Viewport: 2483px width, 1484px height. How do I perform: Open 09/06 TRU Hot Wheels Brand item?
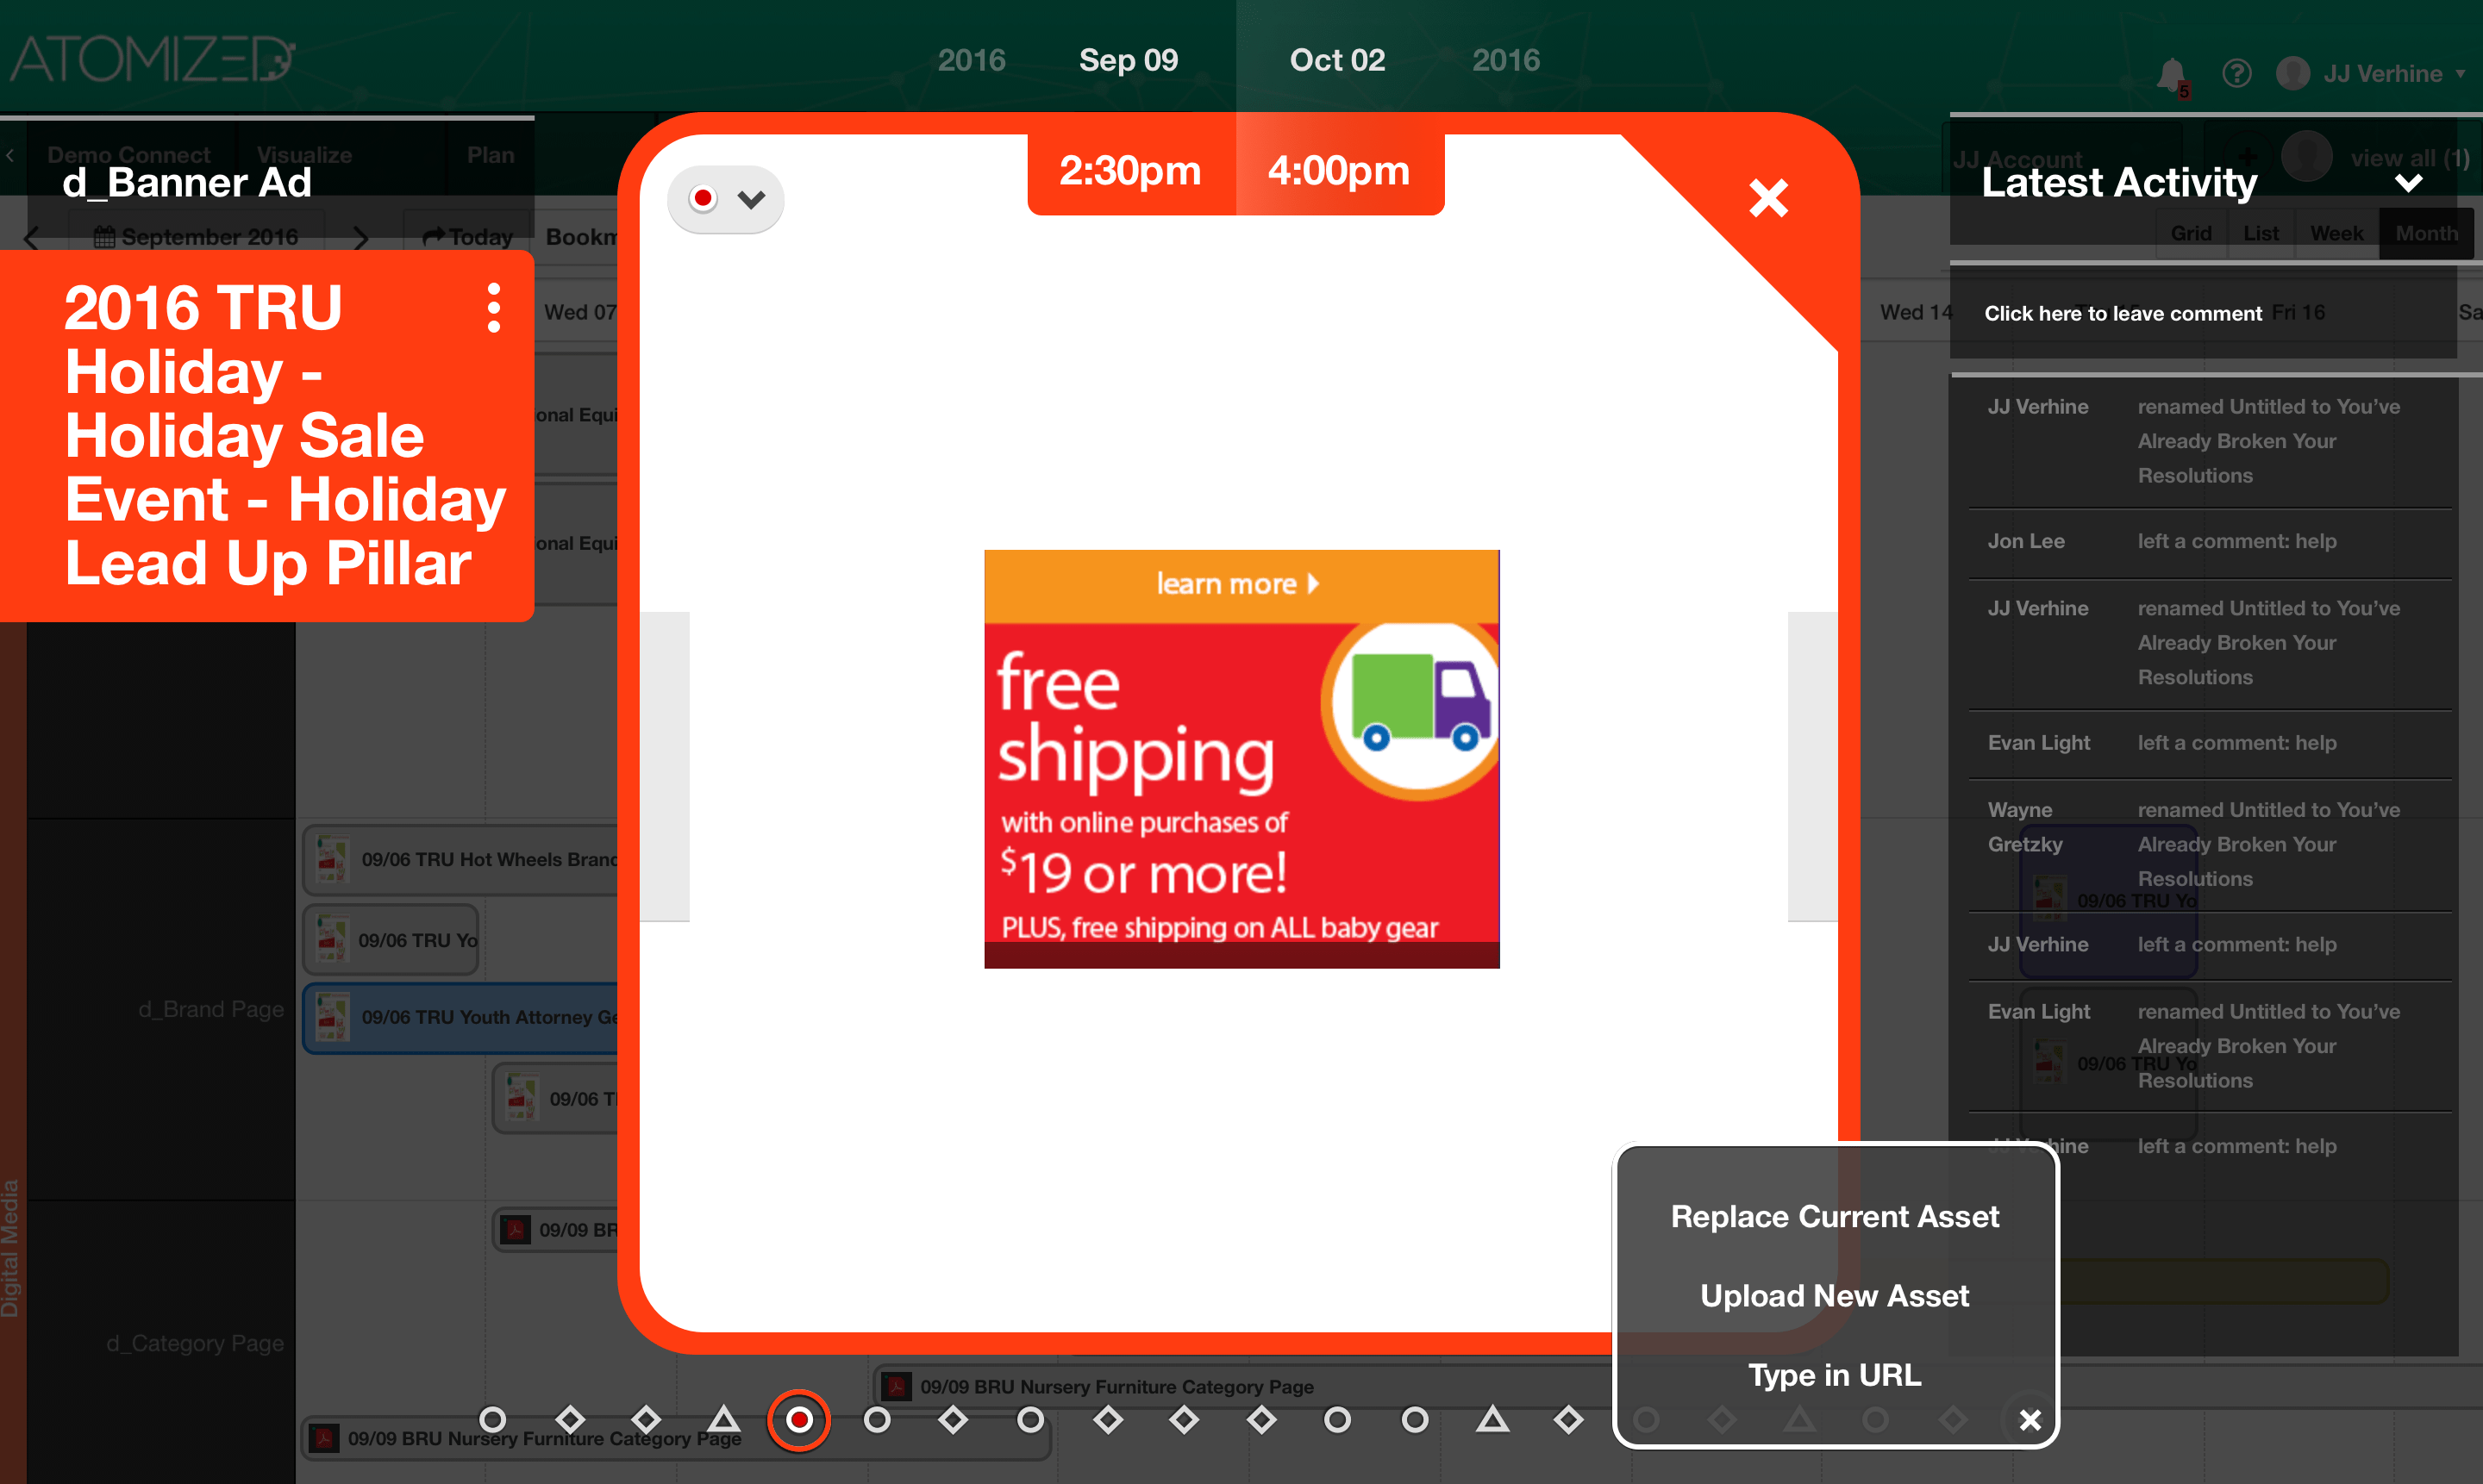[x=461, y=859]
